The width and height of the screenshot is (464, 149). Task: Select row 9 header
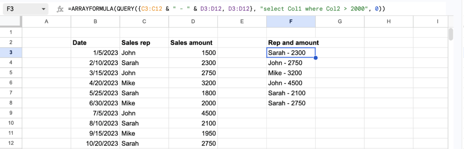[x=11, y=113]
